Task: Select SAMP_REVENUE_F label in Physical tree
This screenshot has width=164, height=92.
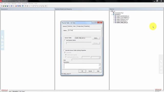Action: [x=122, y=21]
